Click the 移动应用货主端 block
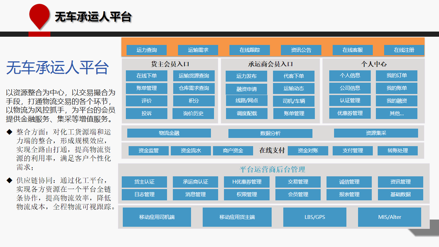Viewport: 439px width, 247px height. [237, 217]
